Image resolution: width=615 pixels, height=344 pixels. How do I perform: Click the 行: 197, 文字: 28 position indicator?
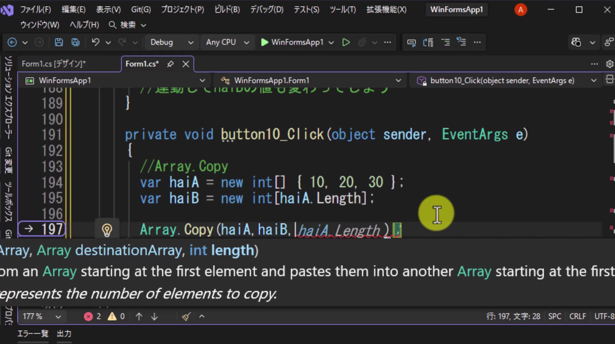(x=513, y=317)
